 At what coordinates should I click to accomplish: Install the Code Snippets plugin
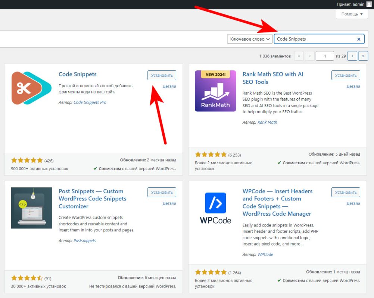point(162,75)
